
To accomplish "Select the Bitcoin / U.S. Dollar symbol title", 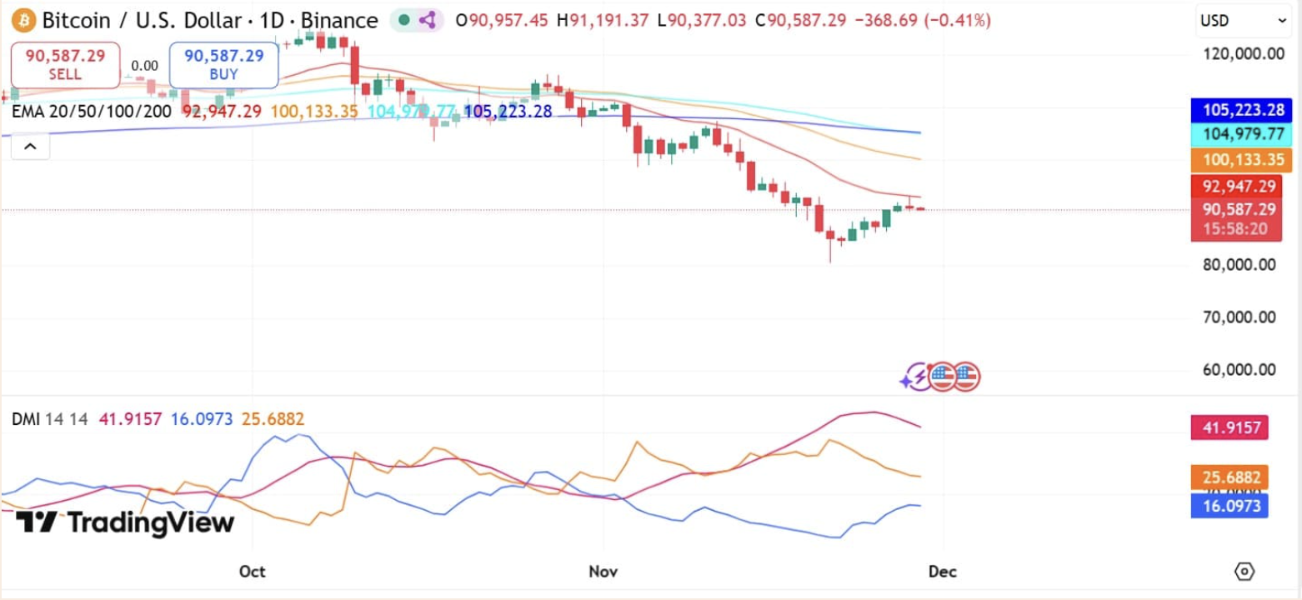I will click(146, 20).
